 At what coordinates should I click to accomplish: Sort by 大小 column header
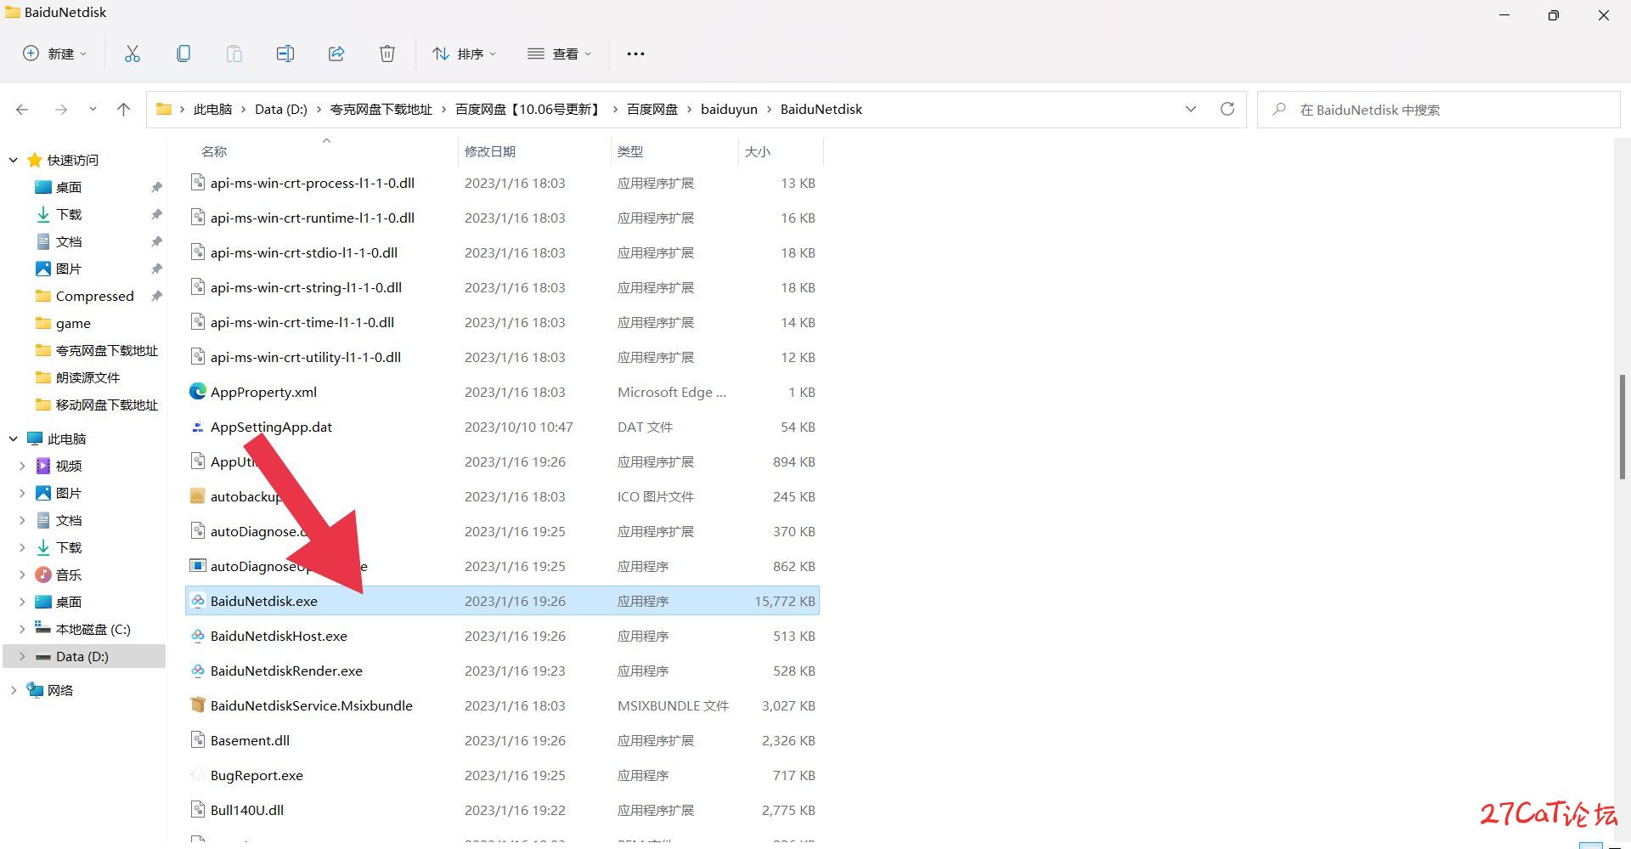point(758,151)
